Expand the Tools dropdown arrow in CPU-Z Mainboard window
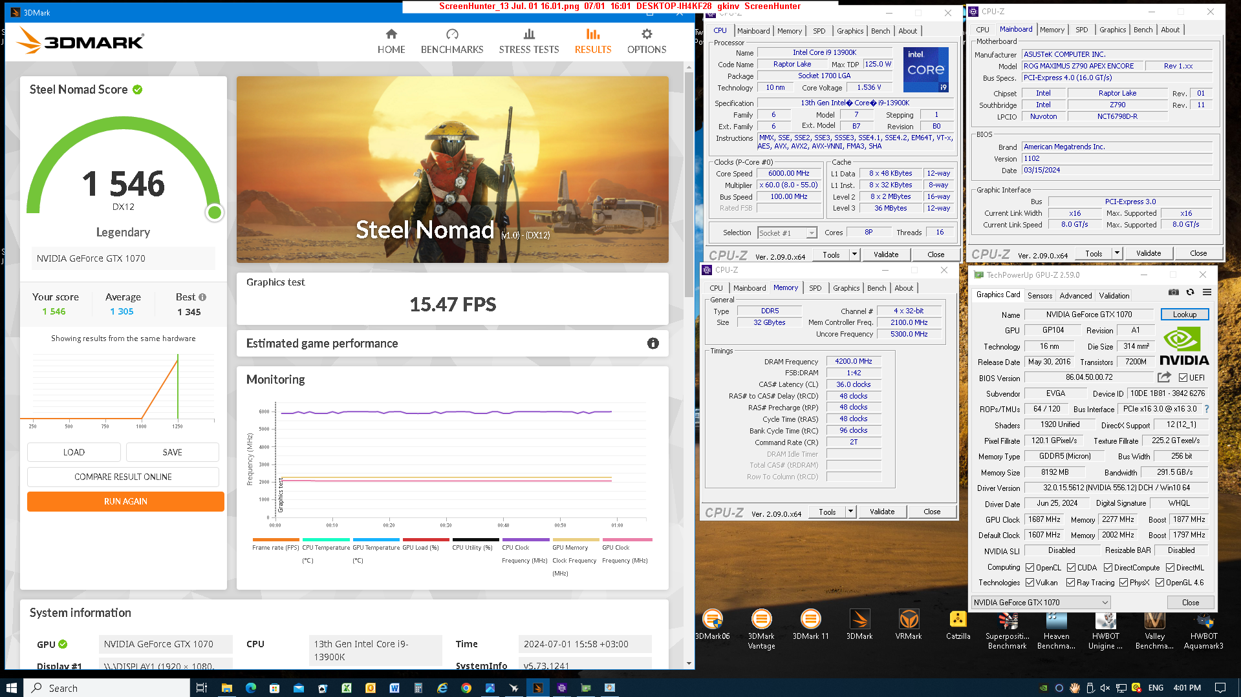Screen dimensions: 1241x697 click(x=1117, y=254)
